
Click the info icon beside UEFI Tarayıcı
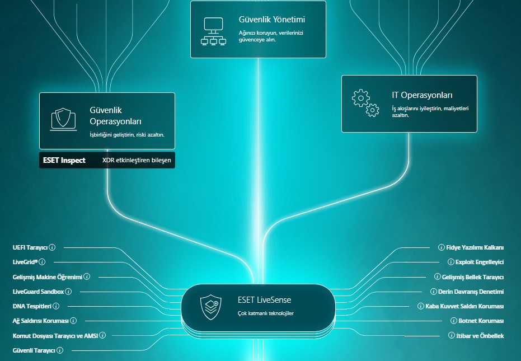pos(52,247)
